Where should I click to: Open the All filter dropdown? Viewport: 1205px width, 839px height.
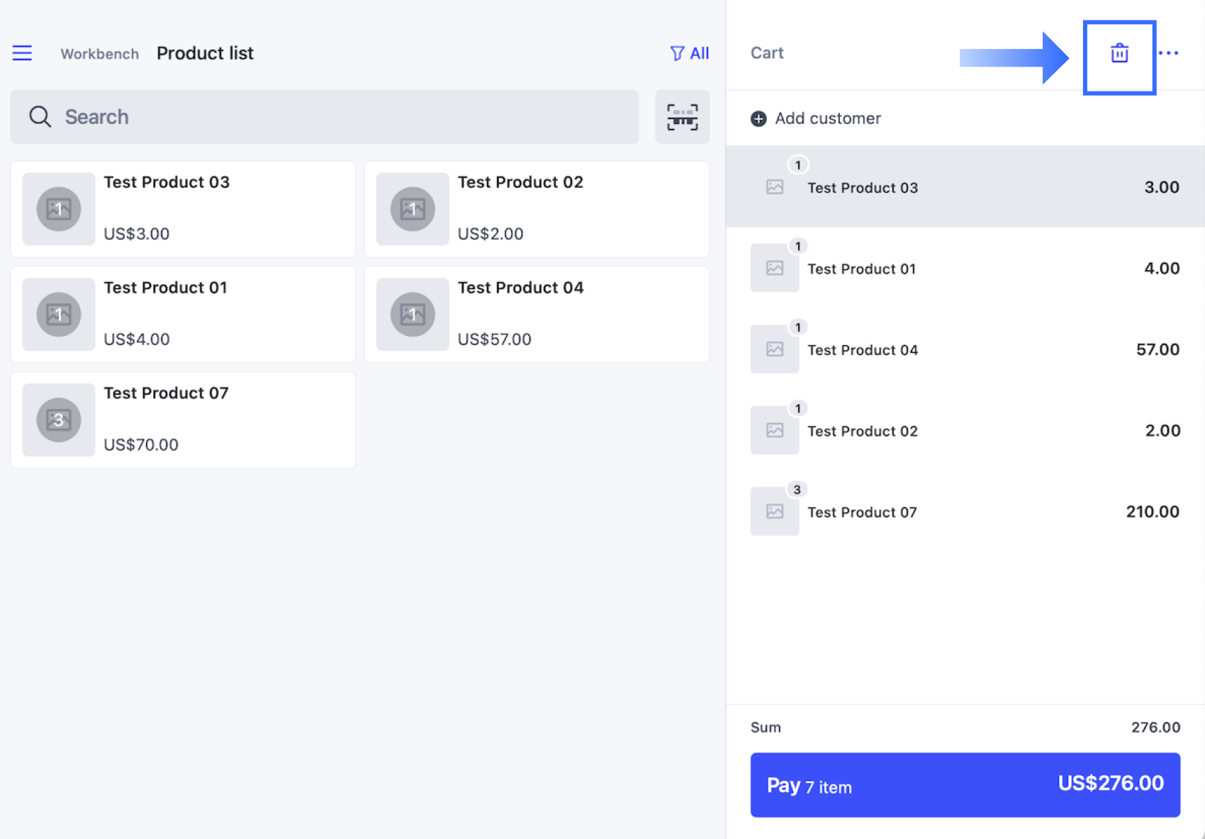coord(689,53)
